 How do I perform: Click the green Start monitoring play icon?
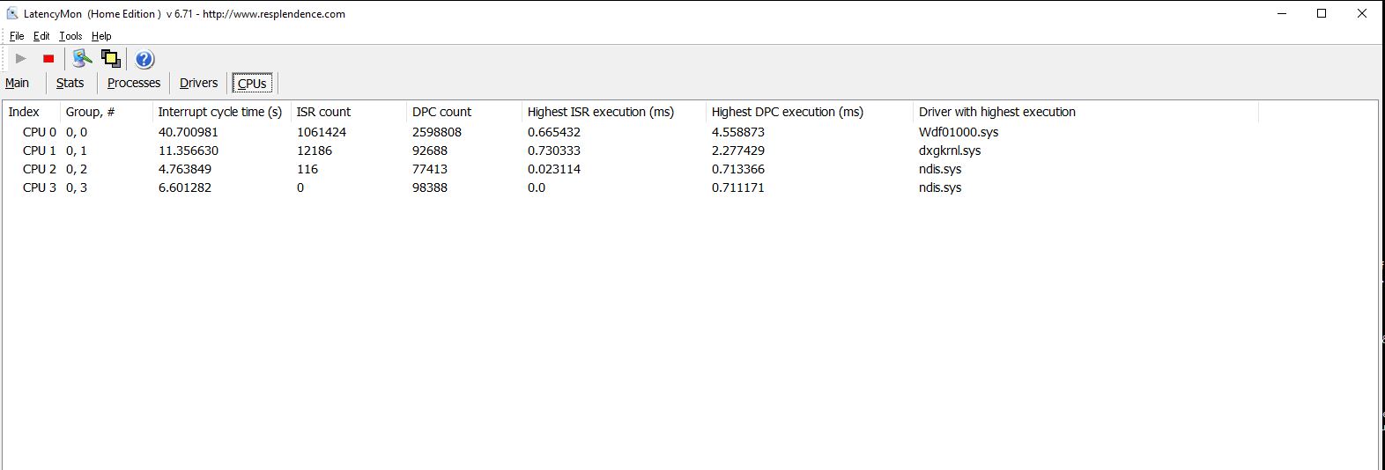tap(20, 59)
